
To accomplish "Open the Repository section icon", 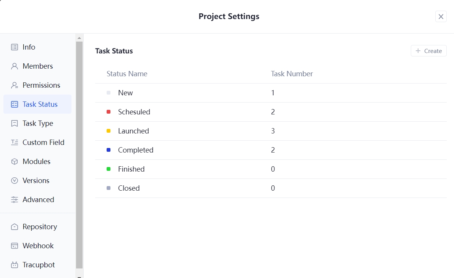I will tap(14, 227).
